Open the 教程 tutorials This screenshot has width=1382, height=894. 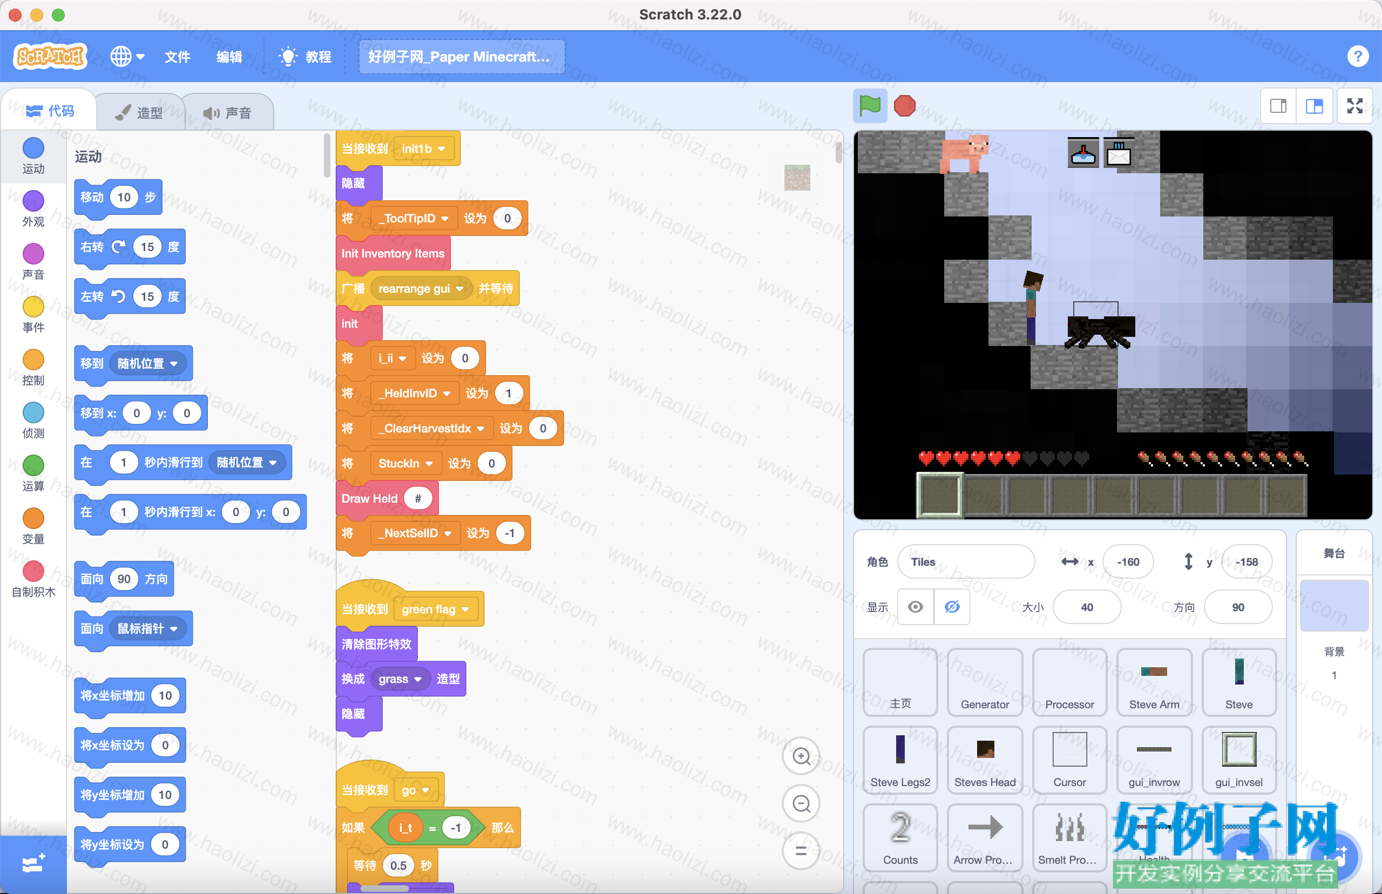coord(306,56)
